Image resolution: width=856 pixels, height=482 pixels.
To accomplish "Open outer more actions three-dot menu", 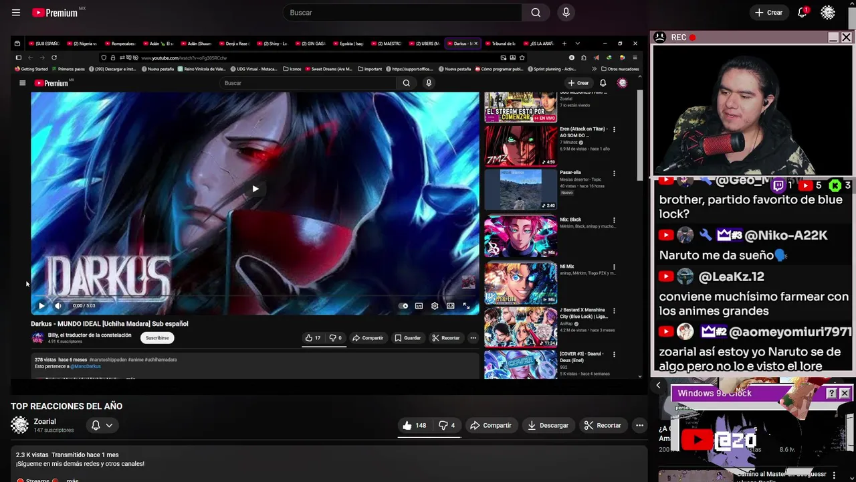I will point(639,425).
